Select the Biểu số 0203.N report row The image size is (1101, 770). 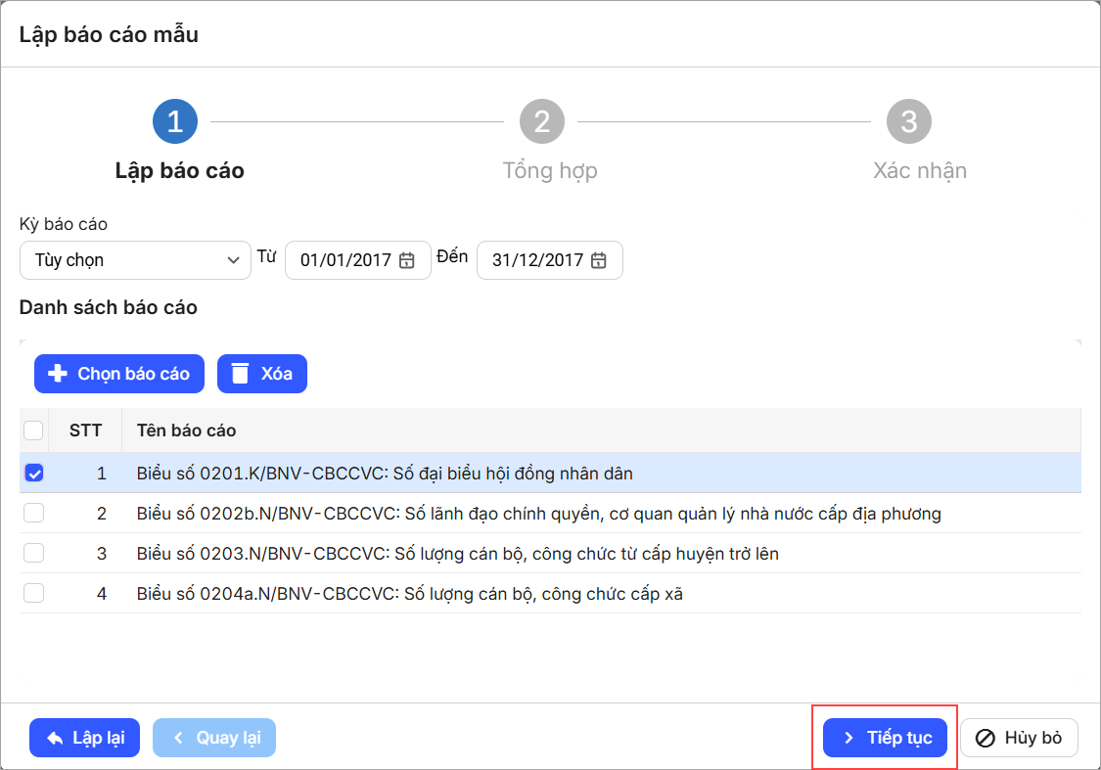point(458,554)
